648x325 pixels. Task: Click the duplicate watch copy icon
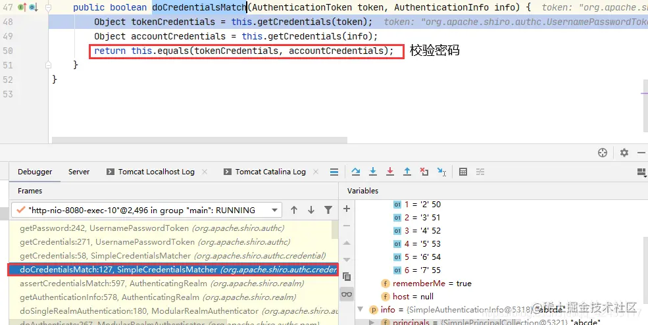click(x=347, y=276)
